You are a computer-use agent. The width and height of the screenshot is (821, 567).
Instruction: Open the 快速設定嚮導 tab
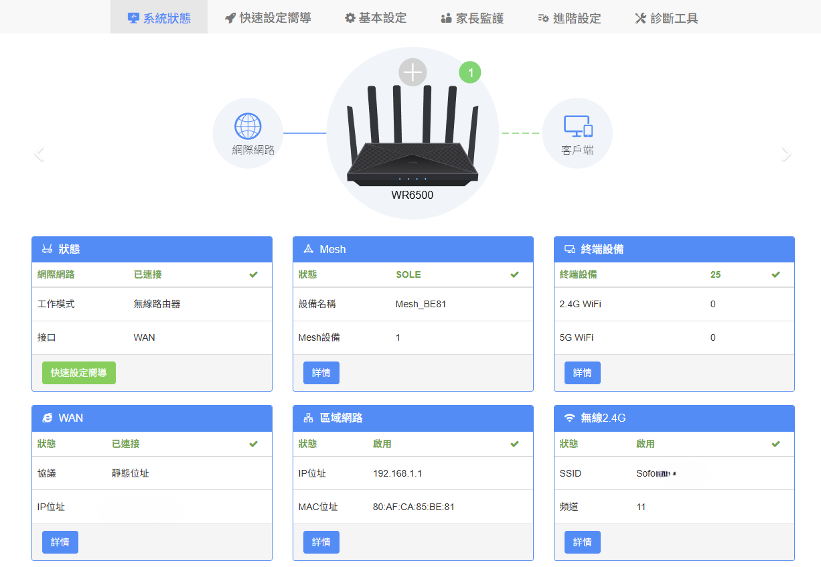tap(268, 18)
